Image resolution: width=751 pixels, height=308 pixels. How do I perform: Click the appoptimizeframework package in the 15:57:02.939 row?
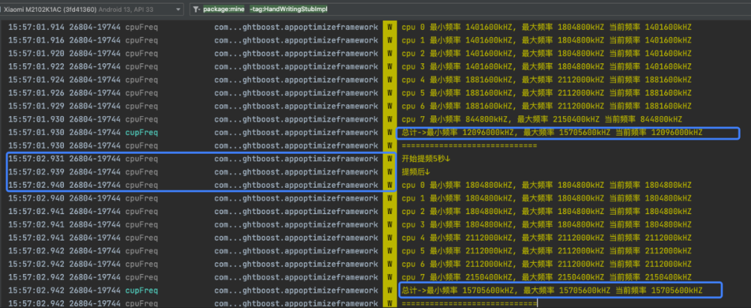(296, 172)
